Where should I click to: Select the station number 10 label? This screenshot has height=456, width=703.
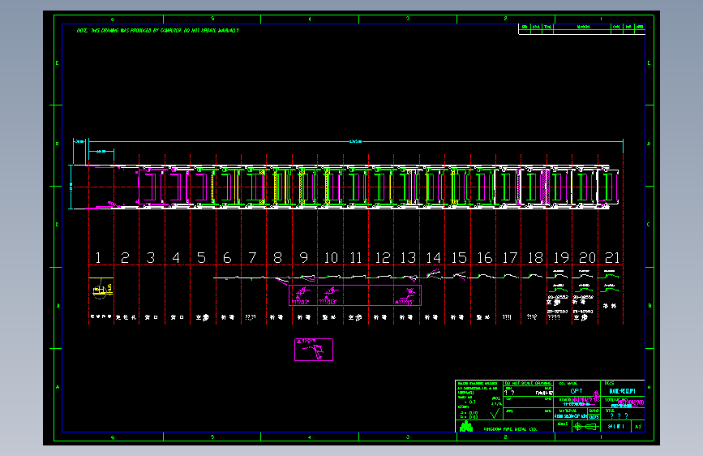pos(331,258)
